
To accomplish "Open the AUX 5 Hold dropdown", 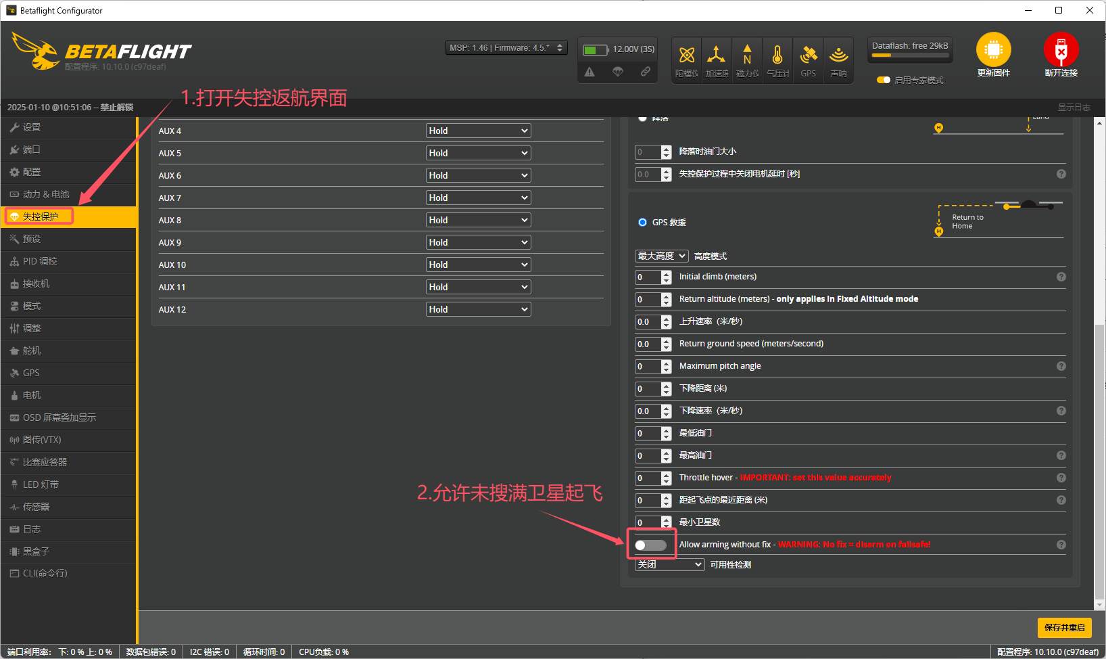I will [x=478, y=153].
